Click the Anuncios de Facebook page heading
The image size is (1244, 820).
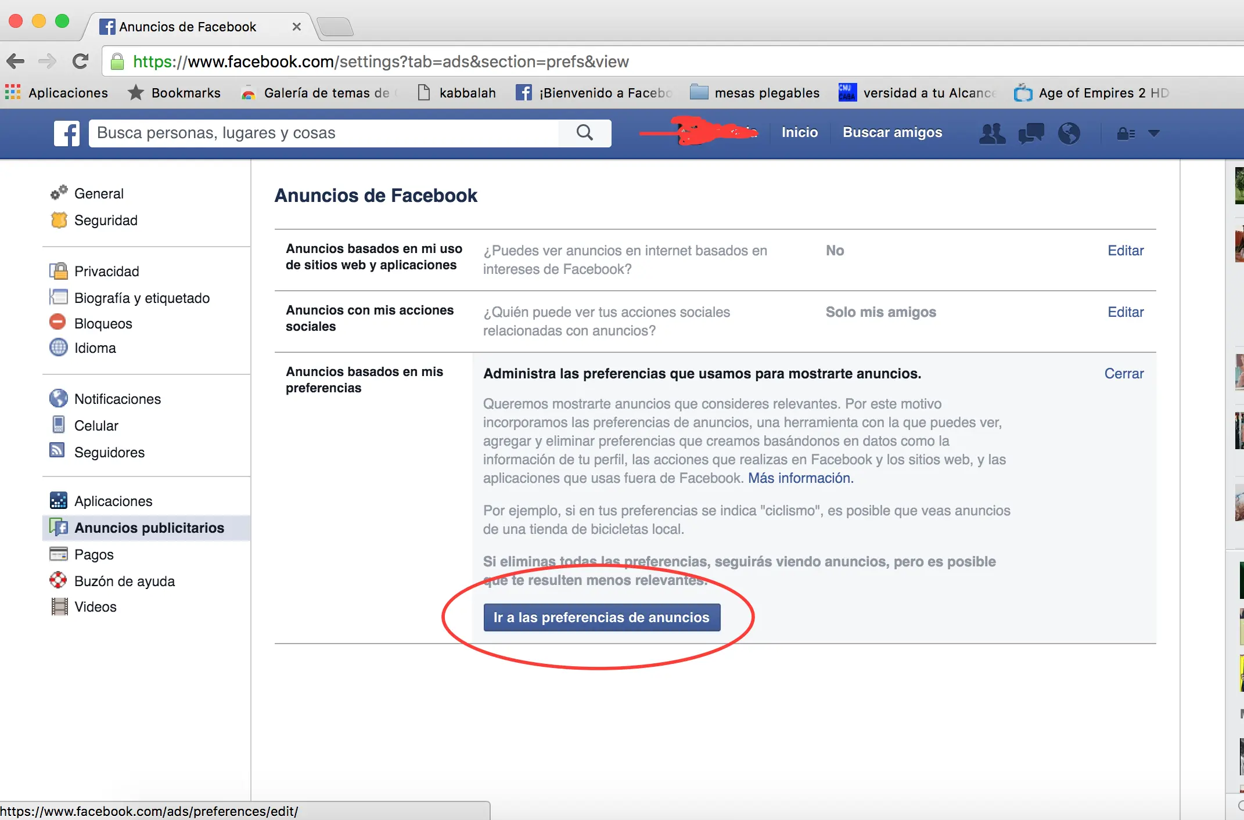(376, 196)
